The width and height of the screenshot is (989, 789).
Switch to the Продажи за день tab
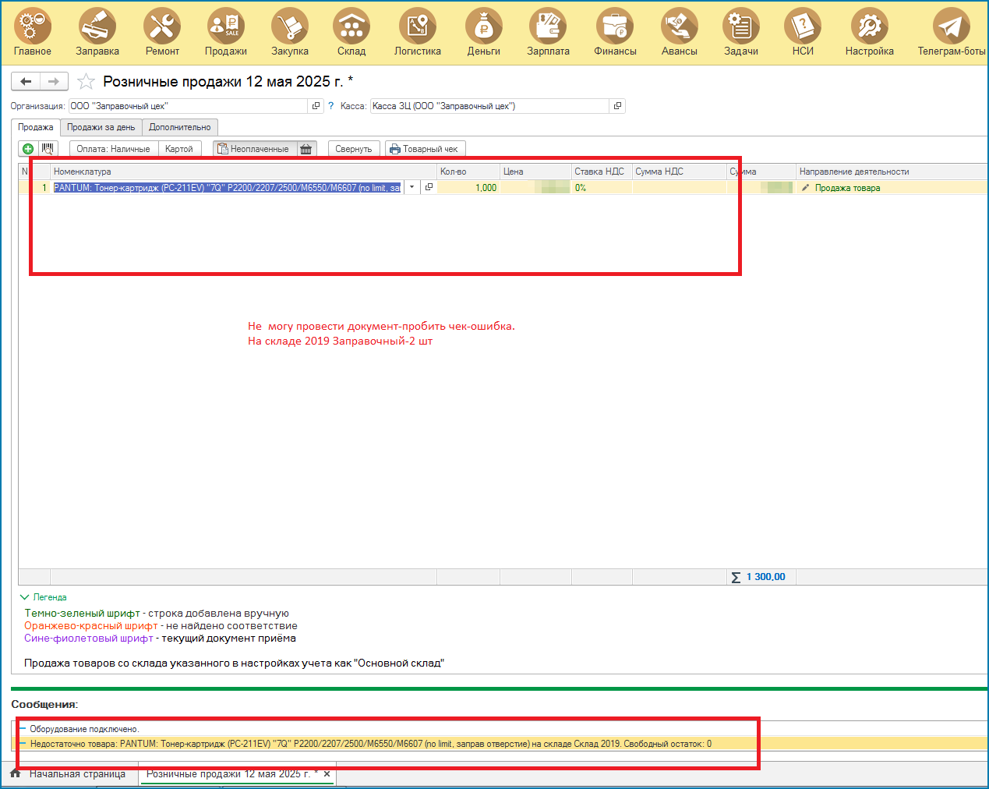pos(101,127)
